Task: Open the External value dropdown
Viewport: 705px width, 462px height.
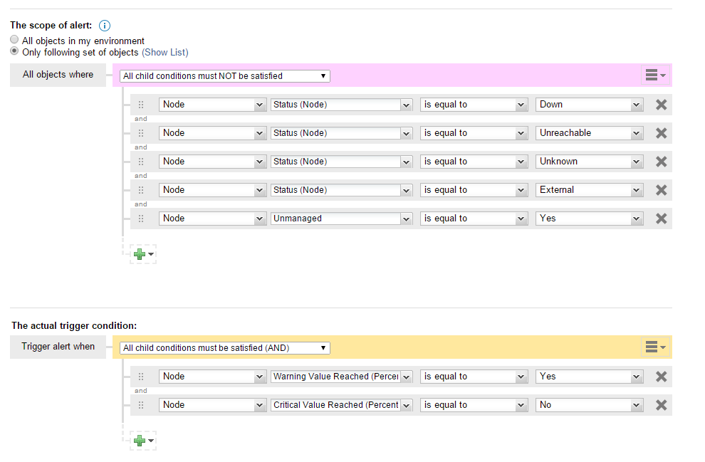Action: (589, 190)
